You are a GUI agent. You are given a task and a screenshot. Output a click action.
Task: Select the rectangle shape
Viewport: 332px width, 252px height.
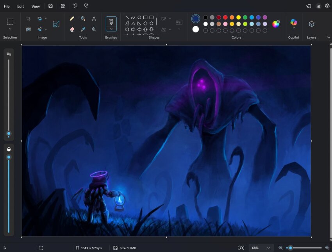145,17
